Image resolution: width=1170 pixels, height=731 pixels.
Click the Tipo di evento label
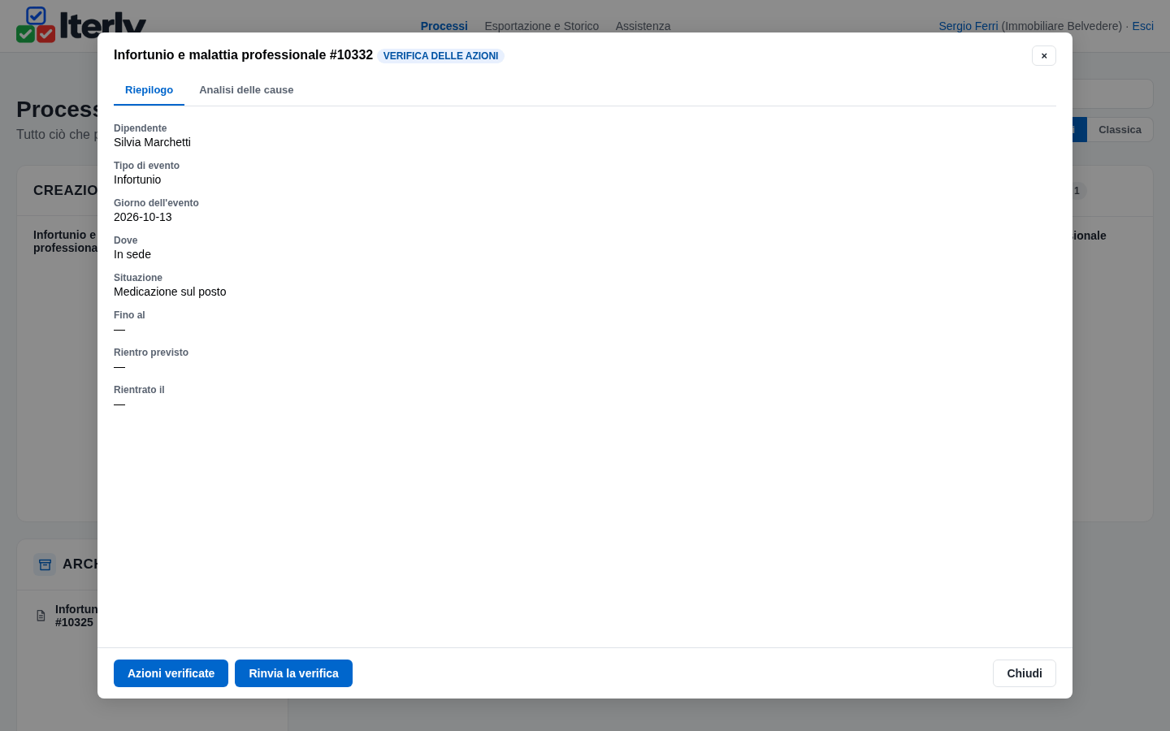pos(146,166)
